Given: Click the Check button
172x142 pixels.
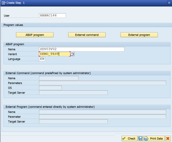Looking at the screenshot, I should (x=129, y=139).
